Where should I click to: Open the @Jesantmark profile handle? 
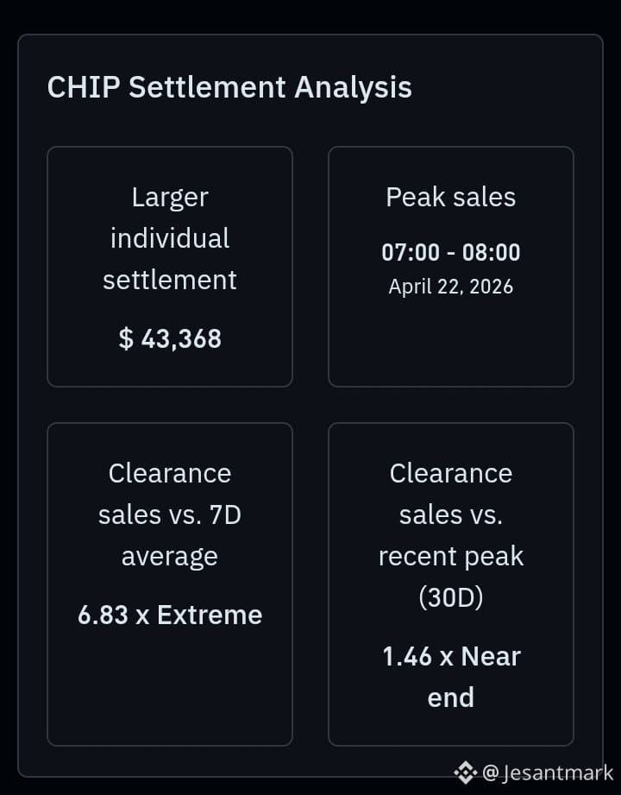pyautogui.click(x=548, y=773)
